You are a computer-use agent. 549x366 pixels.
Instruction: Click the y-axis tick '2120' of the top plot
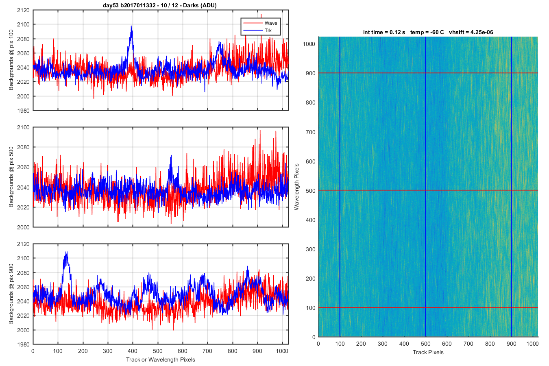tap(23, 10)
